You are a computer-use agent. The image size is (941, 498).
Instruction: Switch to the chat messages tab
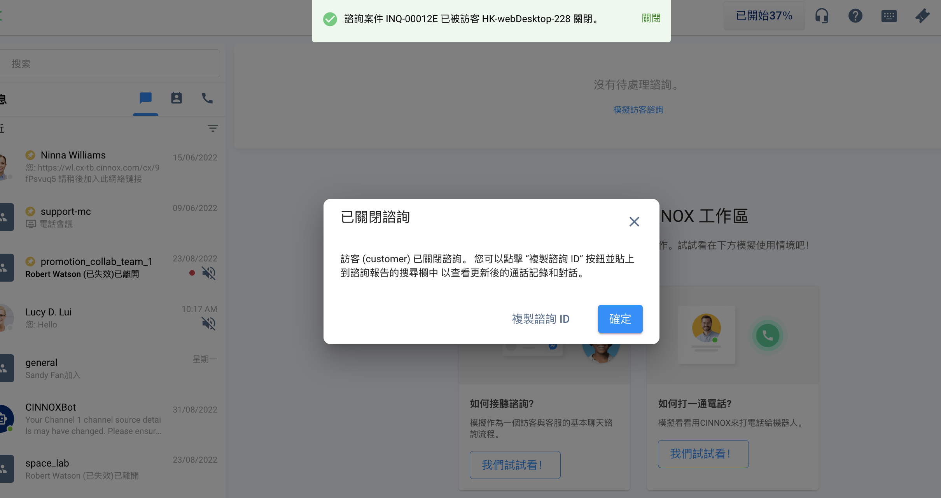click(x=145, y=98)
